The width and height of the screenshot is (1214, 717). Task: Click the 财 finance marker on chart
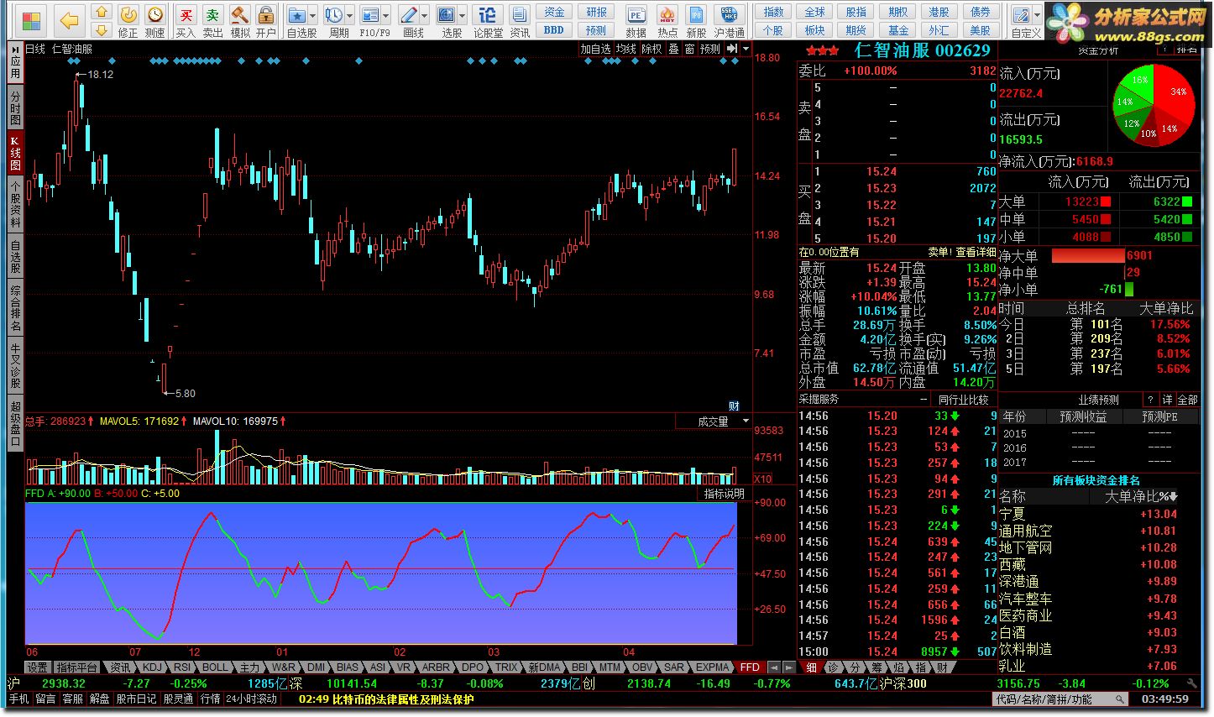(x=734, y=406)
